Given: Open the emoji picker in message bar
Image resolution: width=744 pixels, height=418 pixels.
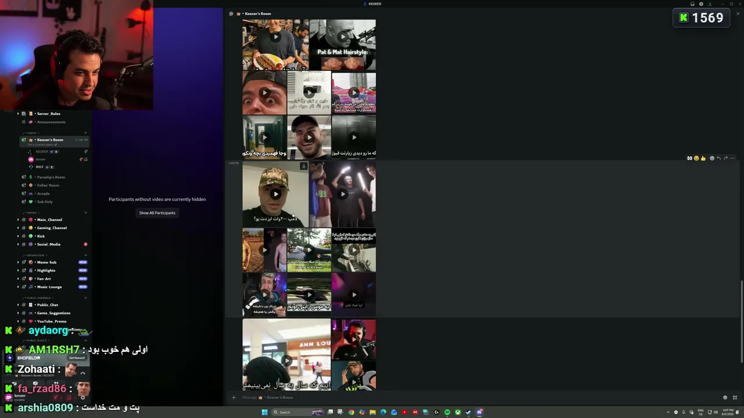Looking at the screenshot, I should 725,398.
